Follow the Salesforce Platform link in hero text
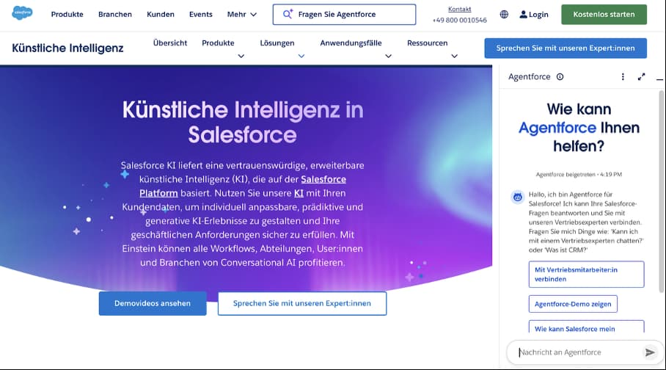The width and height of the screenshot is (666, 370). coord(323,179)
